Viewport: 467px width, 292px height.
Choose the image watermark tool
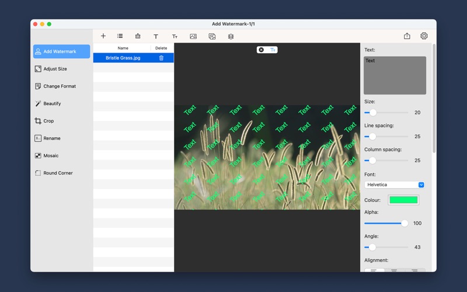click(x=193, y=36)
